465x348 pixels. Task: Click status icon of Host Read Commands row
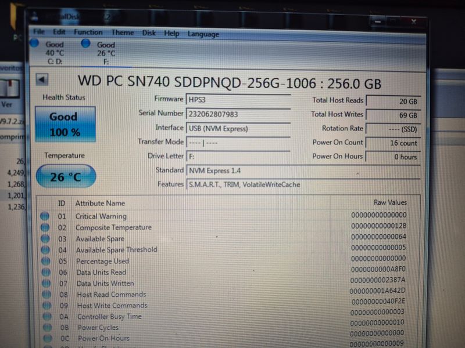point(47,294)
